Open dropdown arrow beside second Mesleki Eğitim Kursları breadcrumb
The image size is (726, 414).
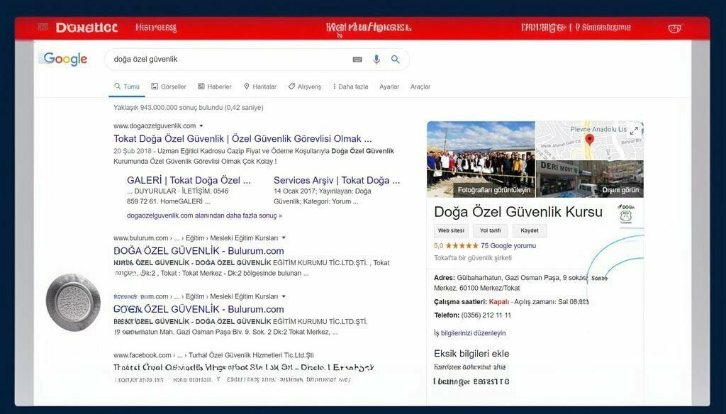(x=284, y=296)
